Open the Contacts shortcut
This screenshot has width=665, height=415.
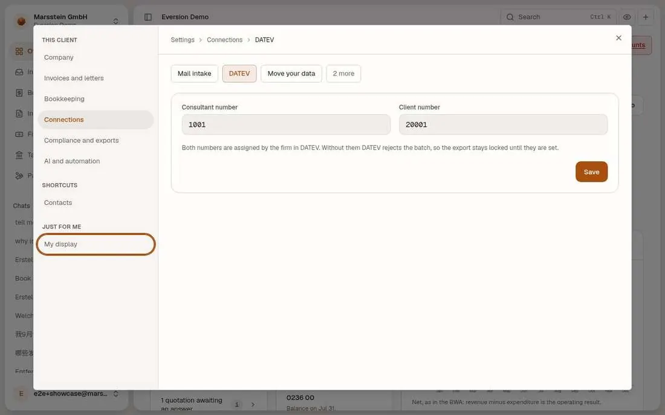coord(96,202)
